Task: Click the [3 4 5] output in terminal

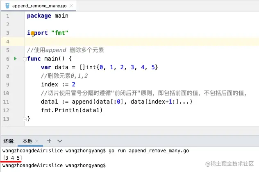Action: click(12, 158)
